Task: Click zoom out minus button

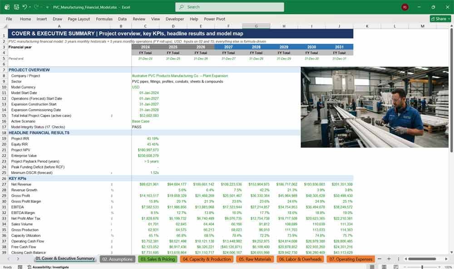Action: [405, 267]
